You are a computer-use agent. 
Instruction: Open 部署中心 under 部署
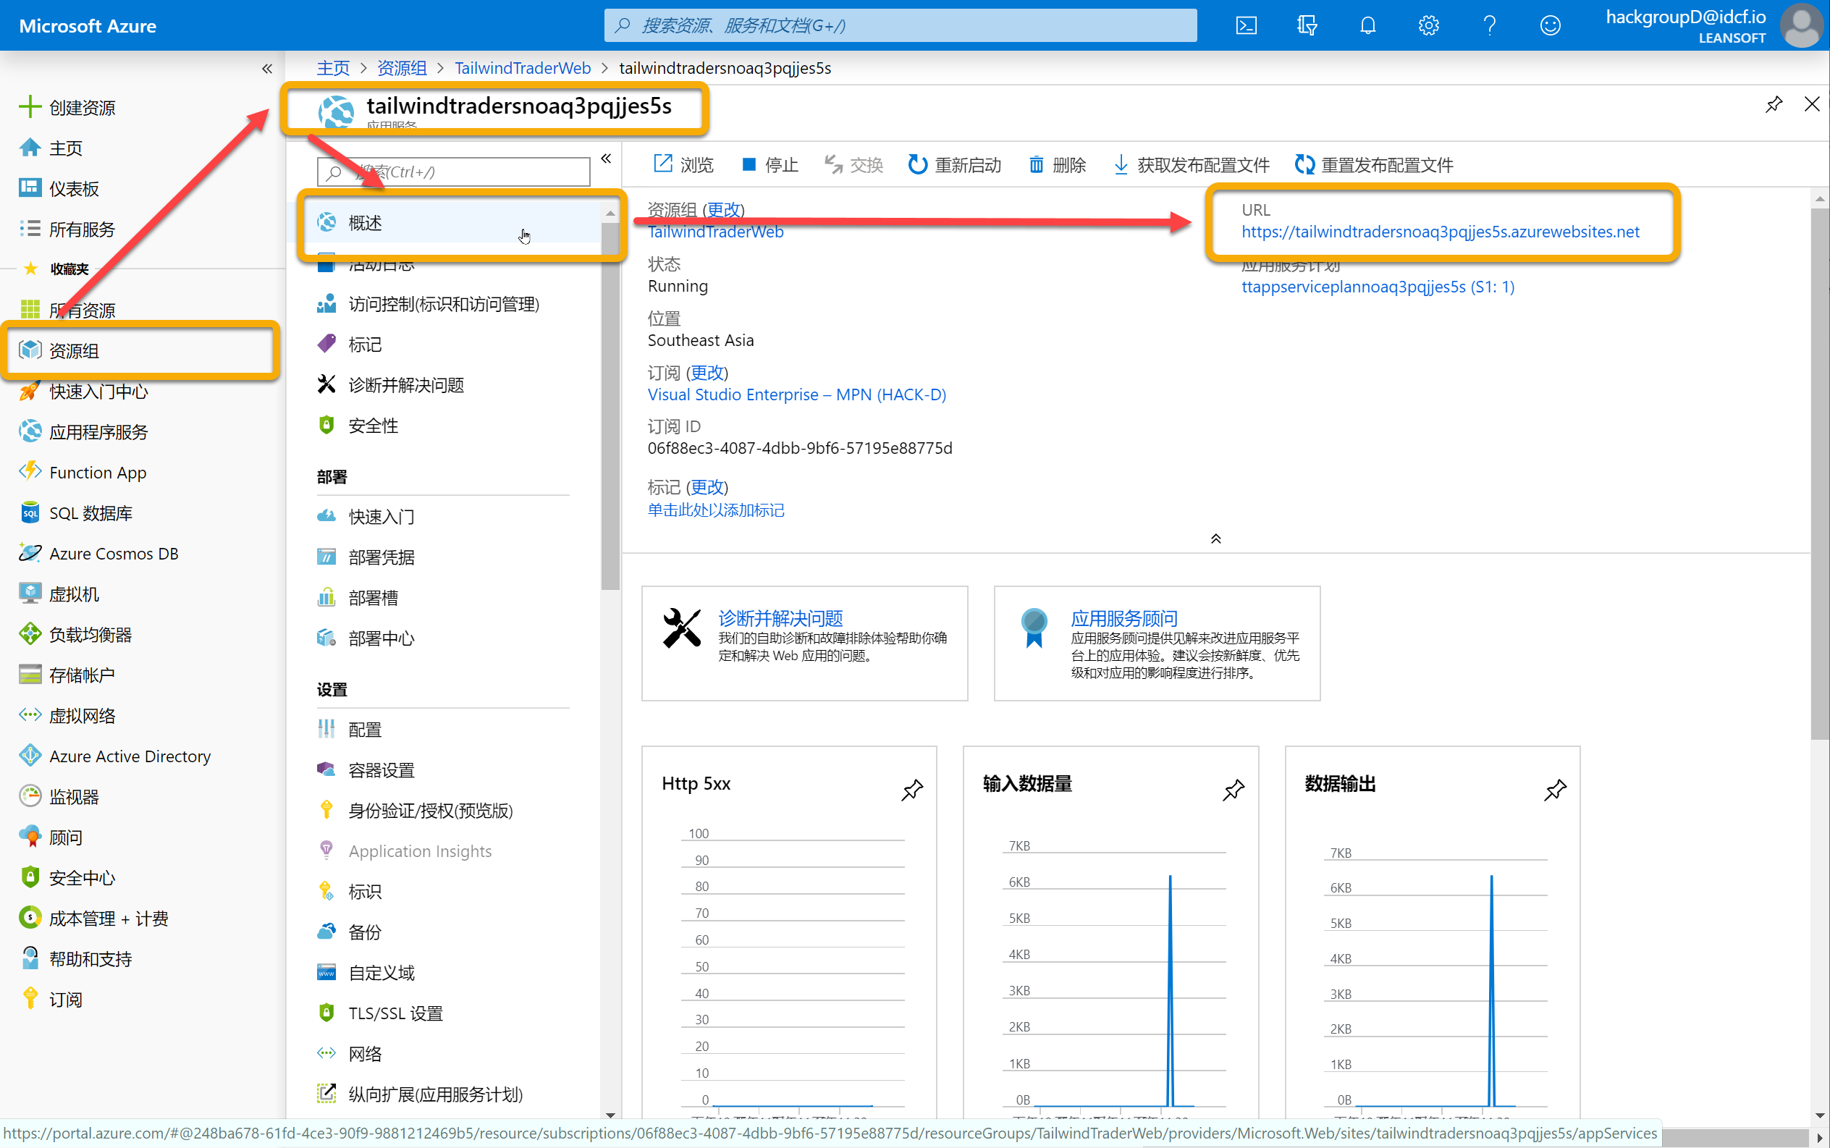click(366, 638)
